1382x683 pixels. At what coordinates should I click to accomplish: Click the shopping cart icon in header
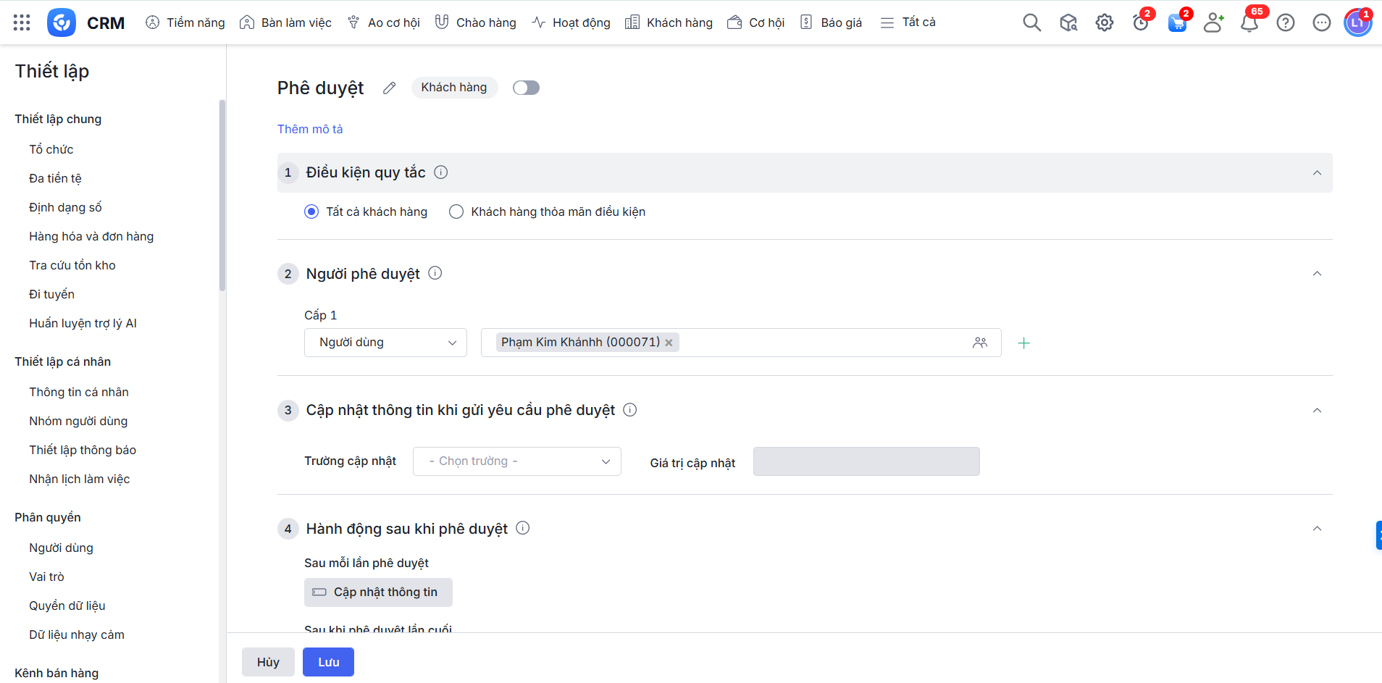(1177, 22)
